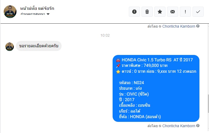209x133 pixels.
Task: Click the รหัสรถ : N024 line
Action: [x=131, y=83]
